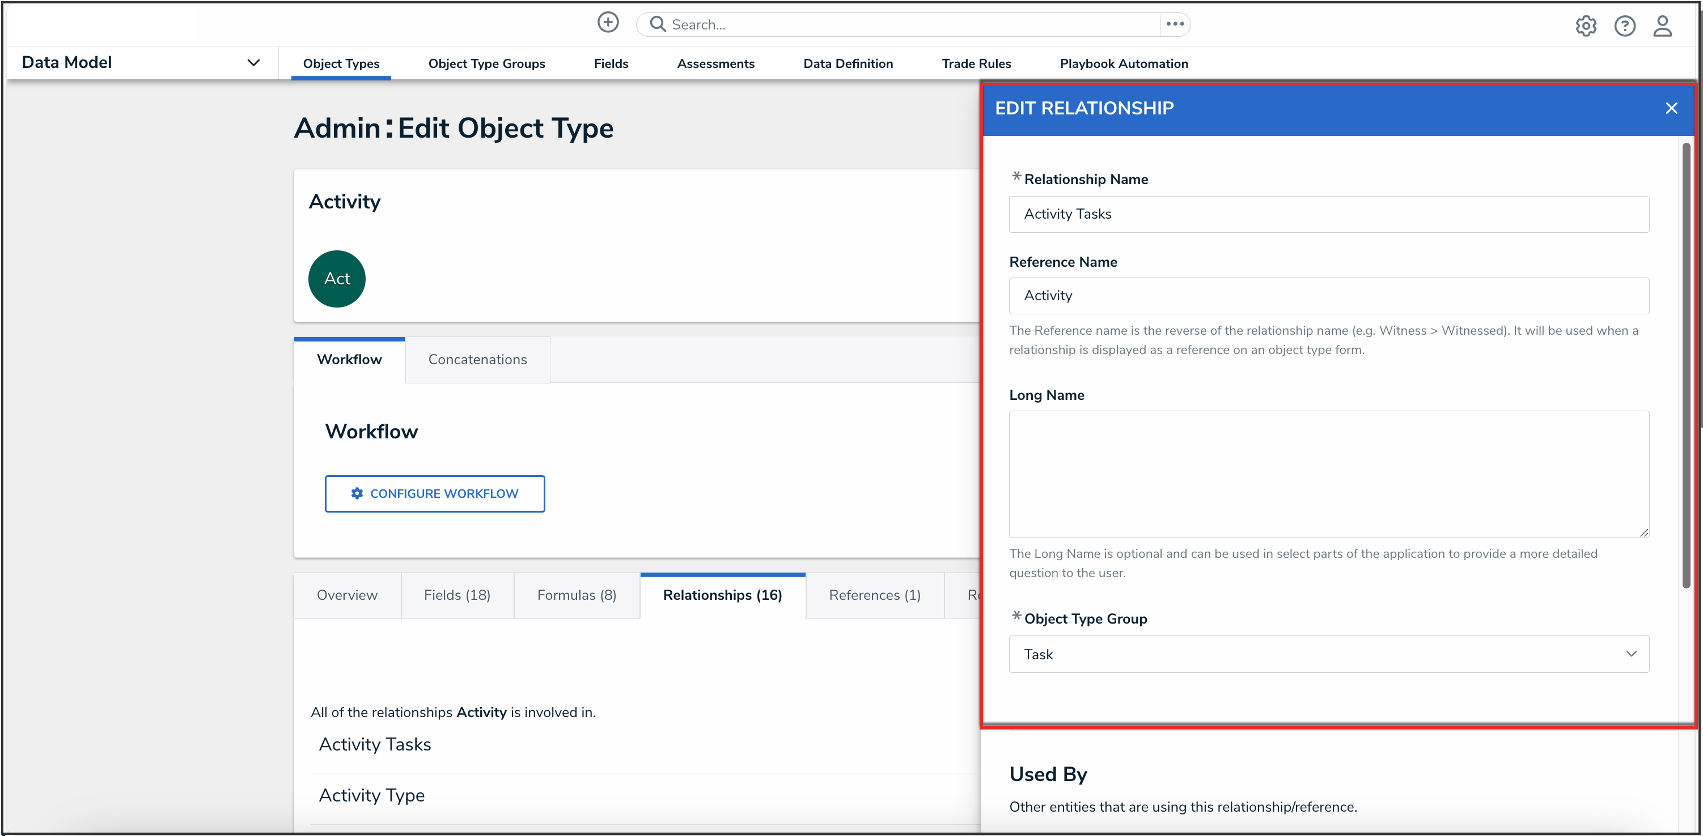Click the Relationship Name input field
This screenshot has height=836, width=1703.
coord(1328,214)
